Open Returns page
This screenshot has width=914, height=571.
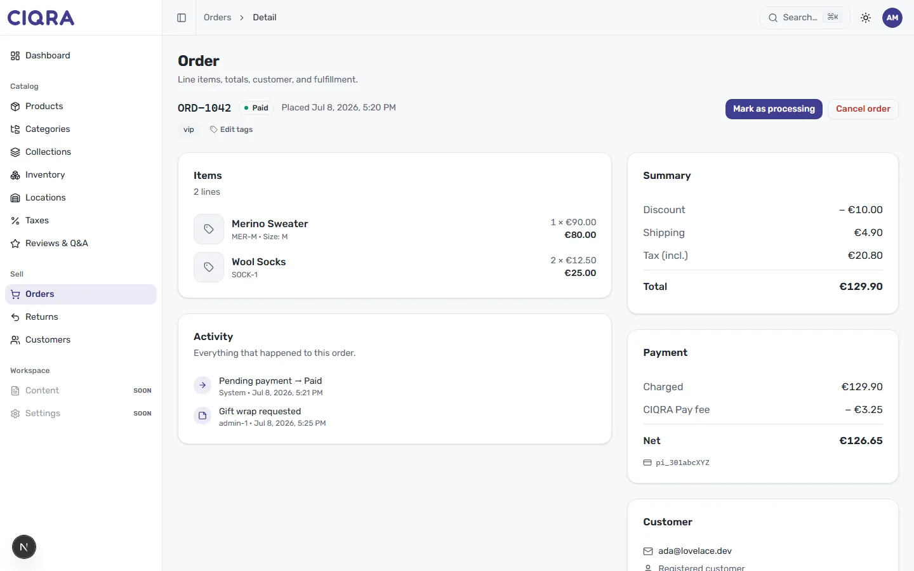81,317
